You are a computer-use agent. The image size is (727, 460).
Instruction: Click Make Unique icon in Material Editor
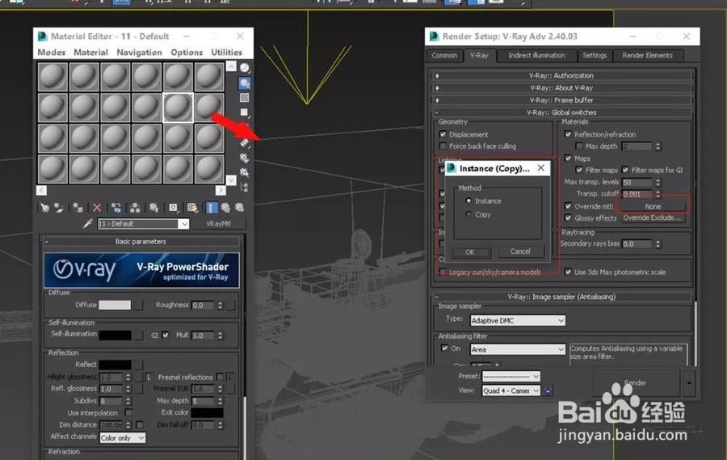click(x=134, y=208)
